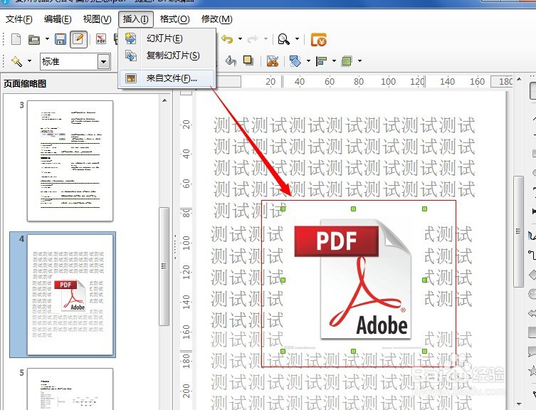Click the vertical ruler
The image size is (536, 410).
pos(186,251)
